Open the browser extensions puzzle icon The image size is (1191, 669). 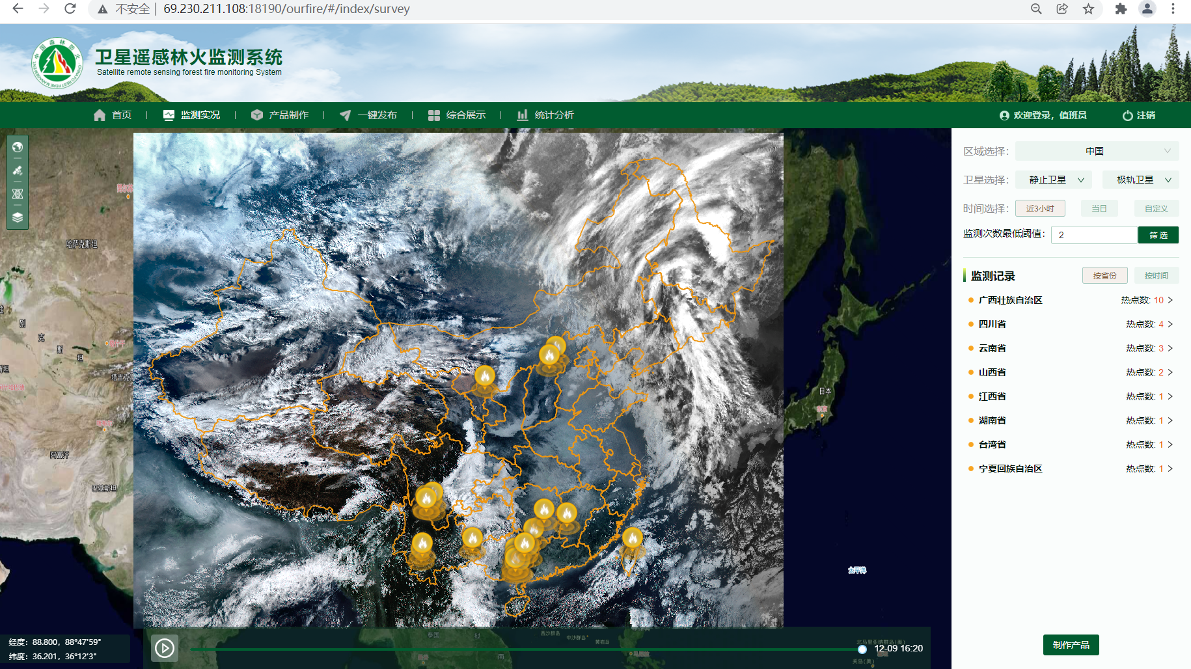pyautogui.click(x=1121, y=8)
